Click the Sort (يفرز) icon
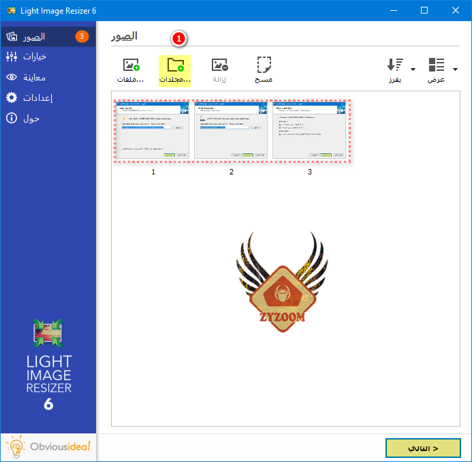The width and height of the screenshot is (472, 462). (395, 65)
